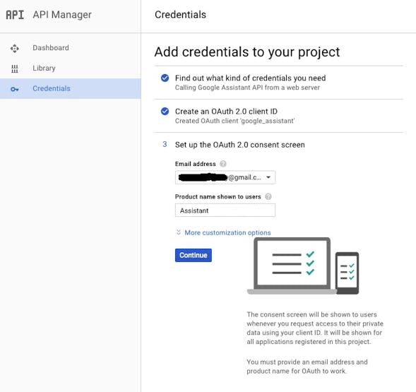
Task: Click help icon beside Product name label
Action: point(268,196)
